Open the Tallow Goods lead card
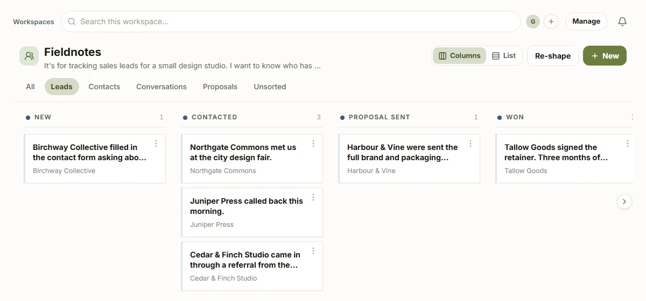 [x=564, y=159]
